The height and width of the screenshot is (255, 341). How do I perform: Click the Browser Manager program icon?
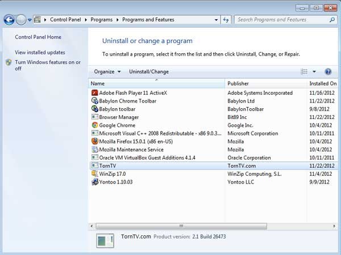pyautogui.click(x=94, y=117)
